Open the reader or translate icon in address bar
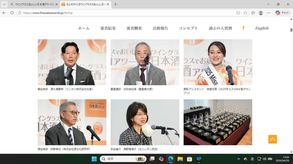 pos(238,13)
